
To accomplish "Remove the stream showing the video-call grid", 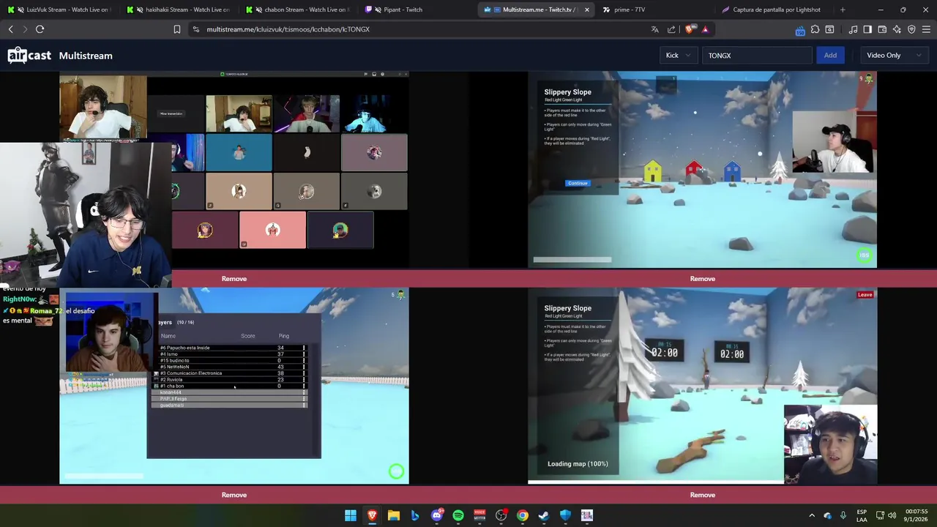I will click(234, 279).
